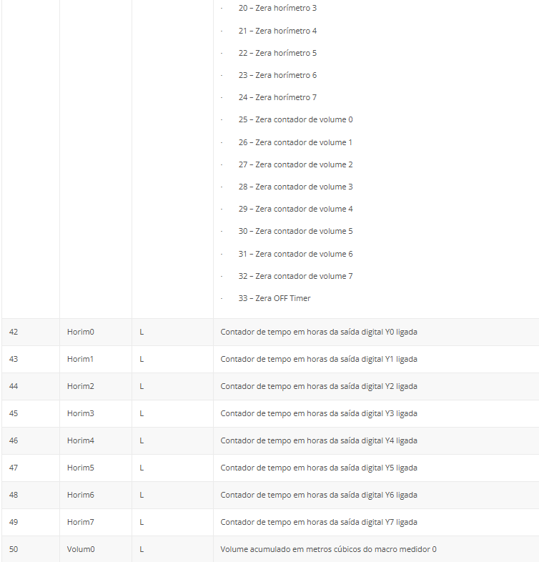Screen dimensions: 539x562
Task: Click register number 46 cell
Action: tap(14, 440)
